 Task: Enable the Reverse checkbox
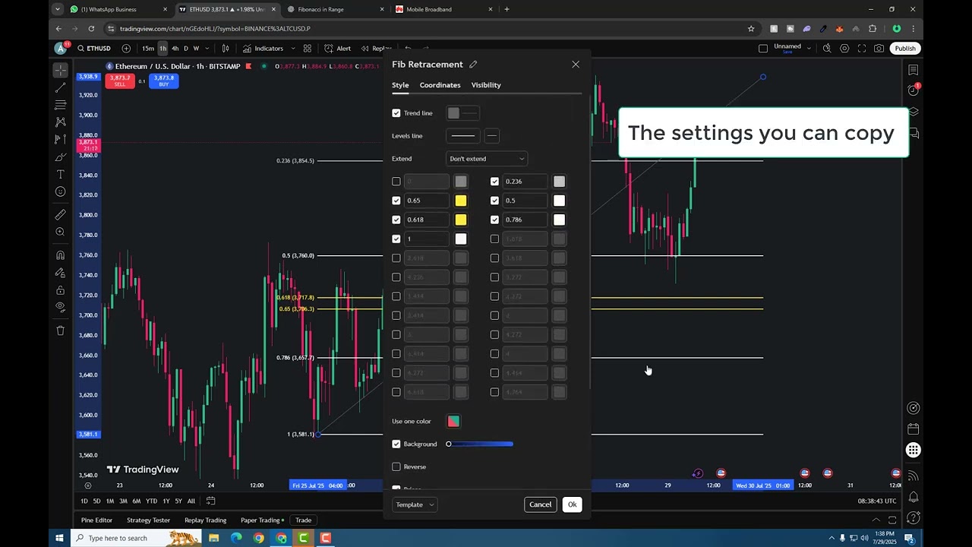pos(396,466)
